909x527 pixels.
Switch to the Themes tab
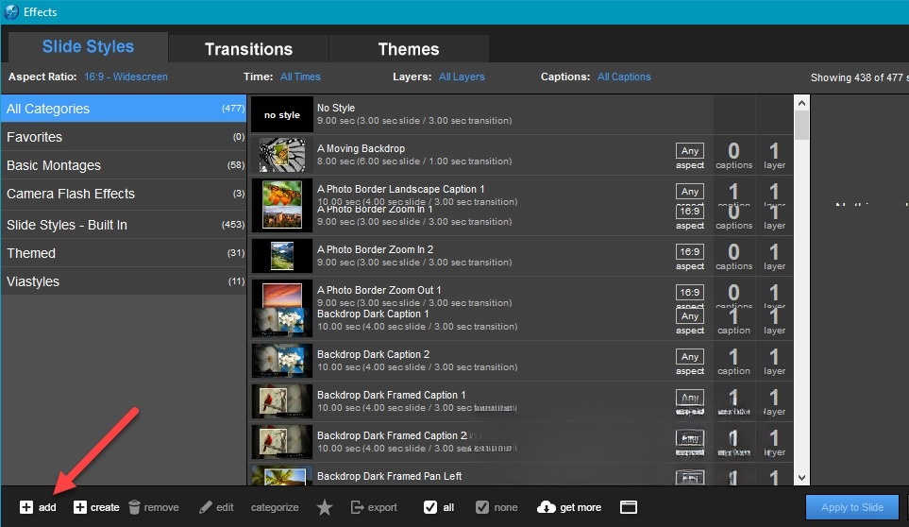point(408,49)
